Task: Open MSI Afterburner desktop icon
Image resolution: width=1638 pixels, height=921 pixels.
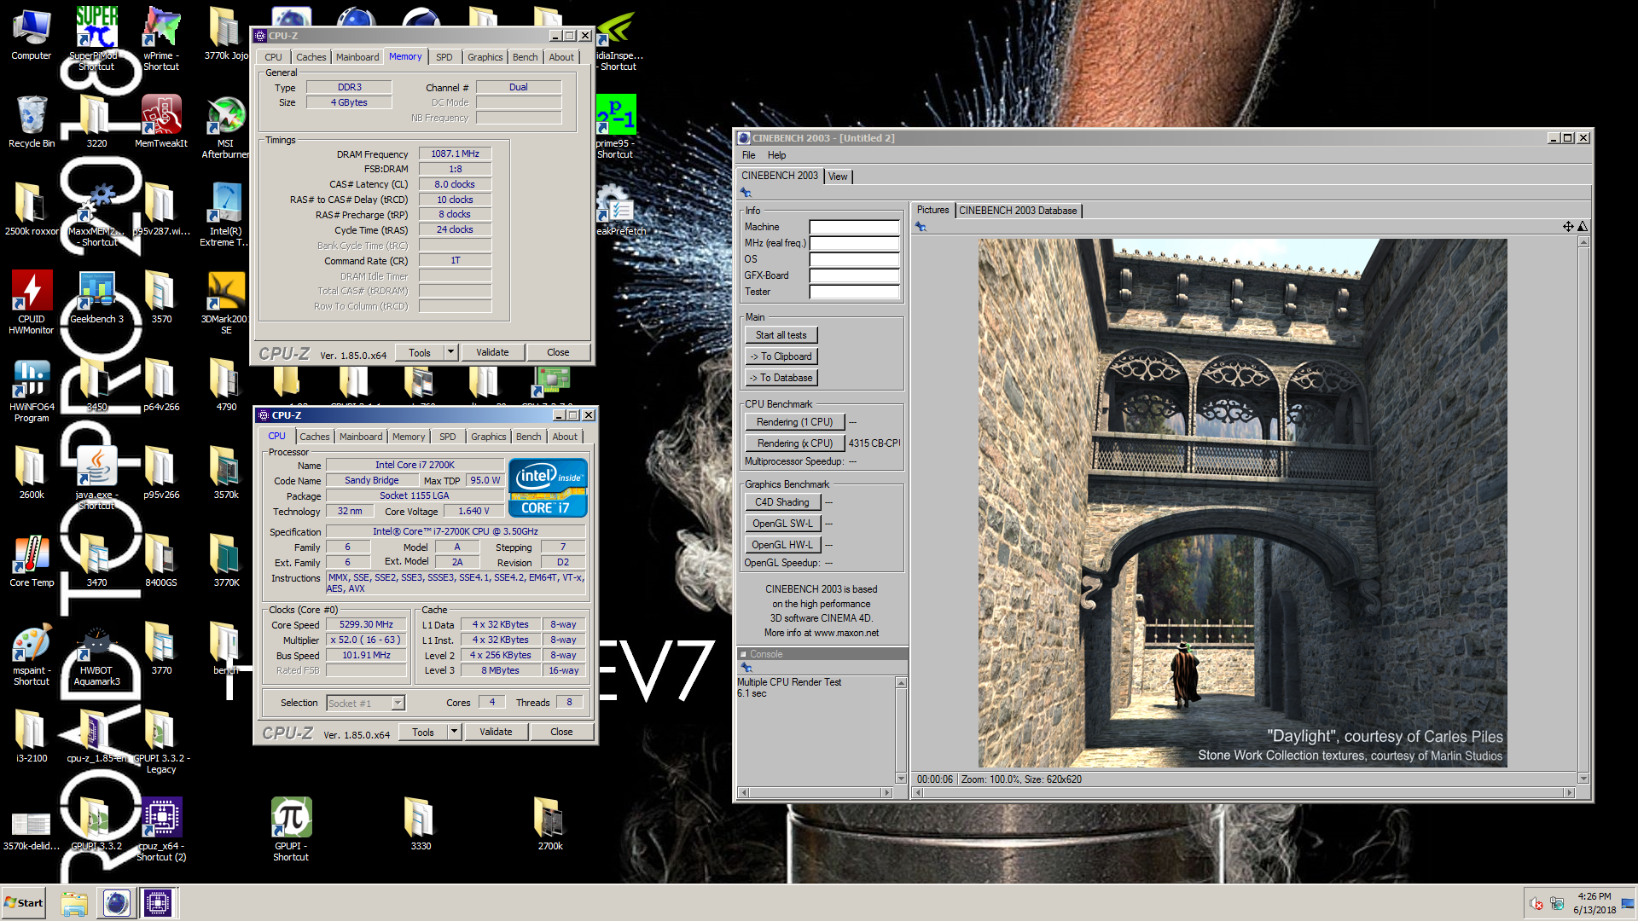Action: tap(226, 128)
